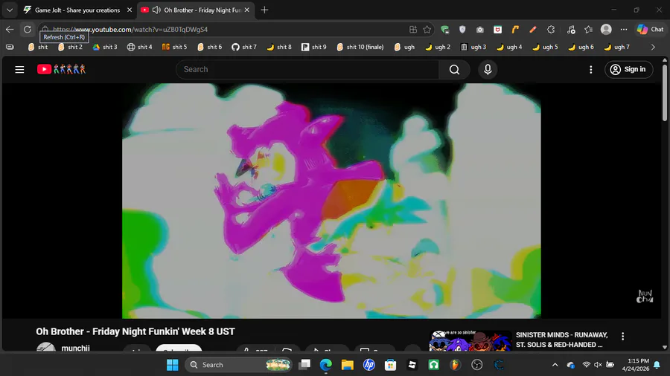Open the 'shit 3' bookmark
This screenshot has height=376, width=670.
(105, 47)
